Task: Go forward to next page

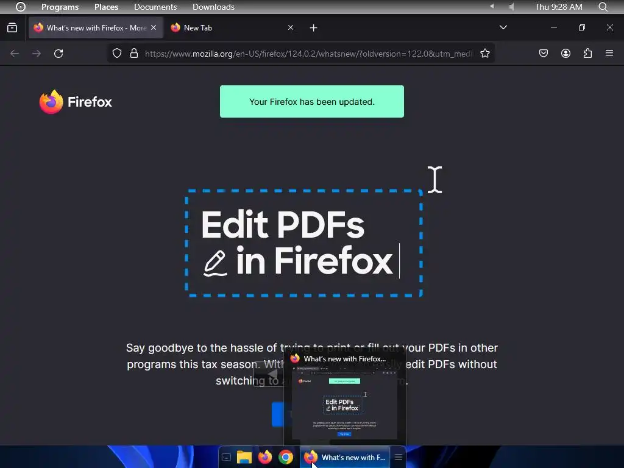Action: [x=37, y=54]
